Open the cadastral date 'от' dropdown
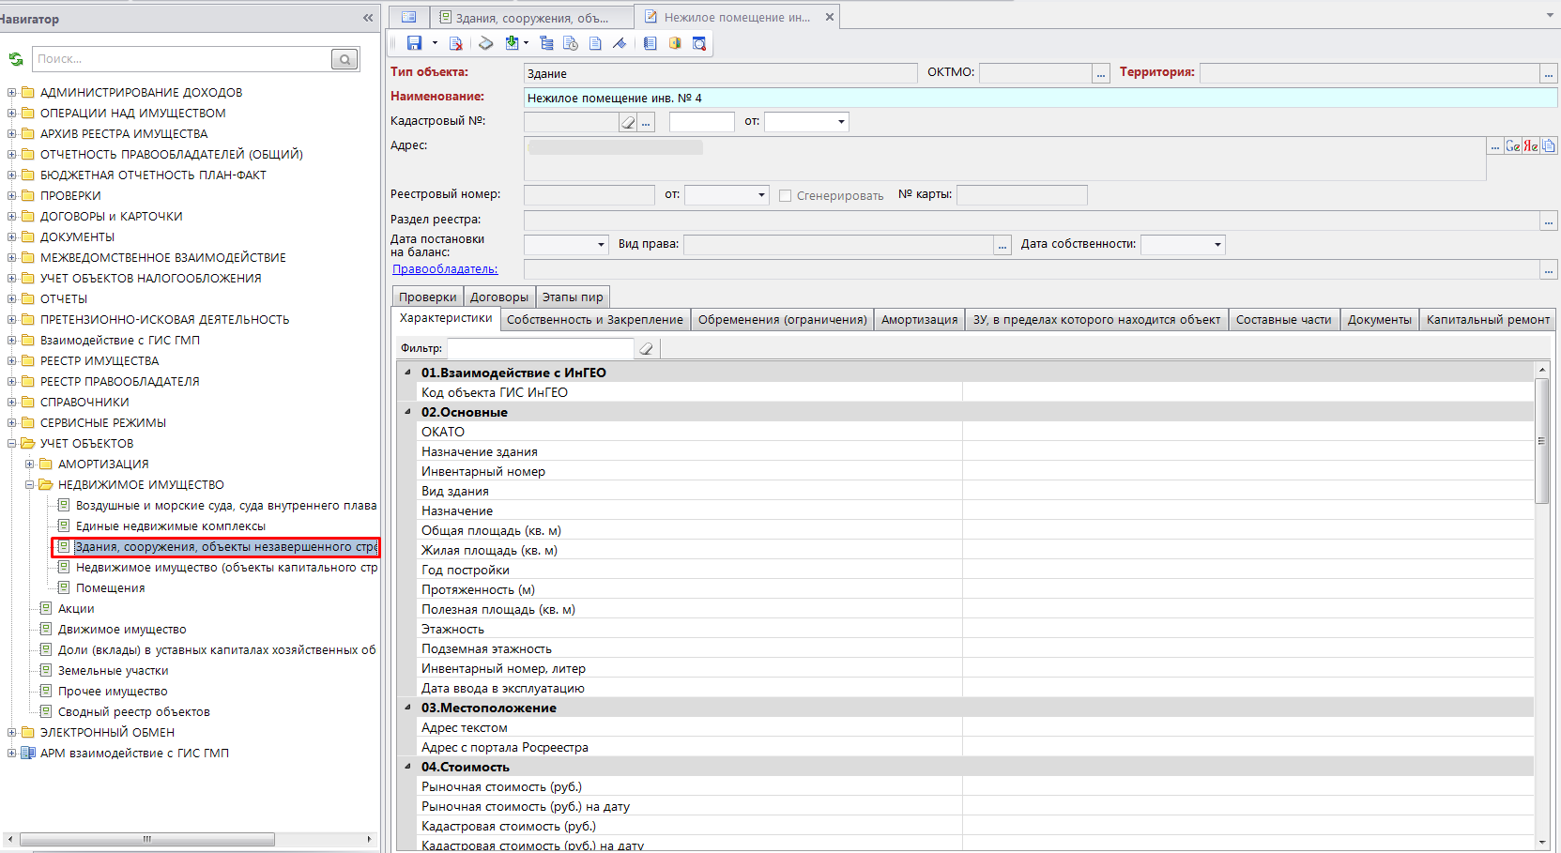Screen dimensions: 1561x853 841,122
